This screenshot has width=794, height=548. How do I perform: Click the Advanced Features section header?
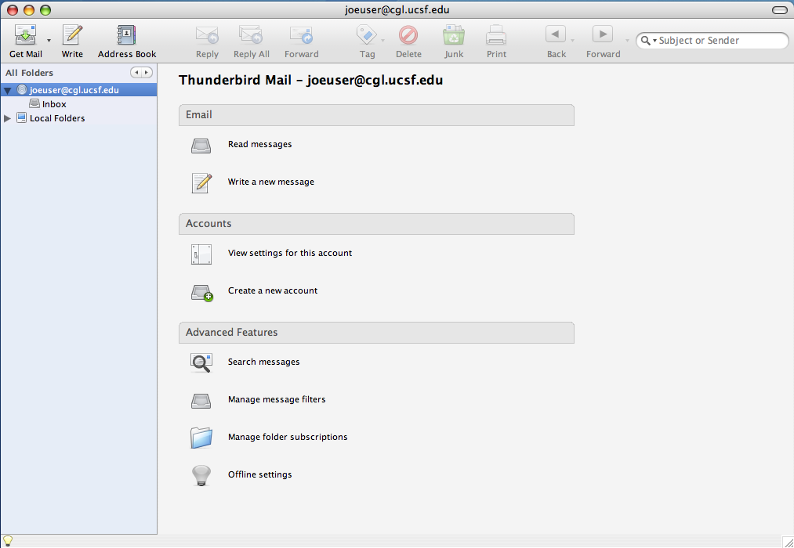376,333
